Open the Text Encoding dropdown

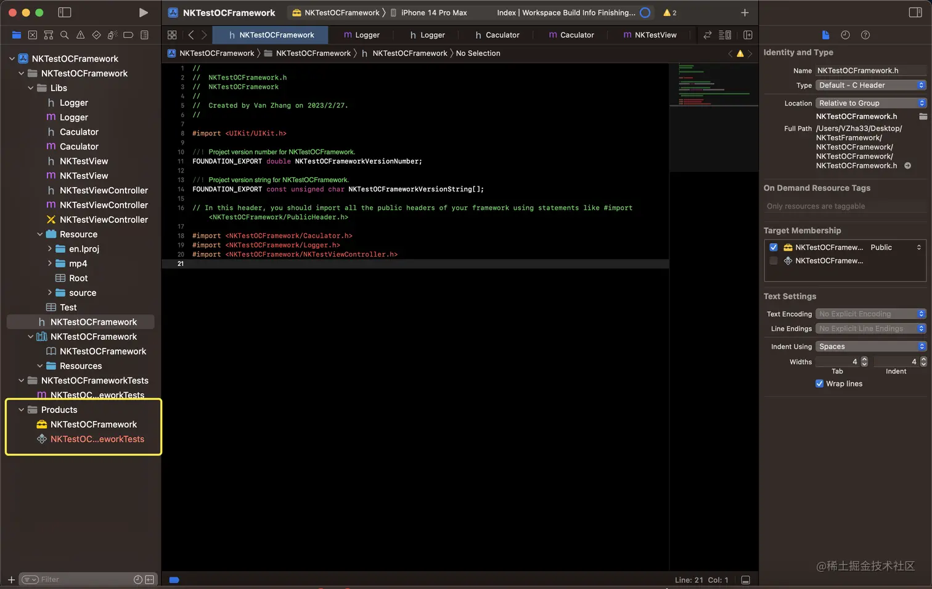point(871,314)
